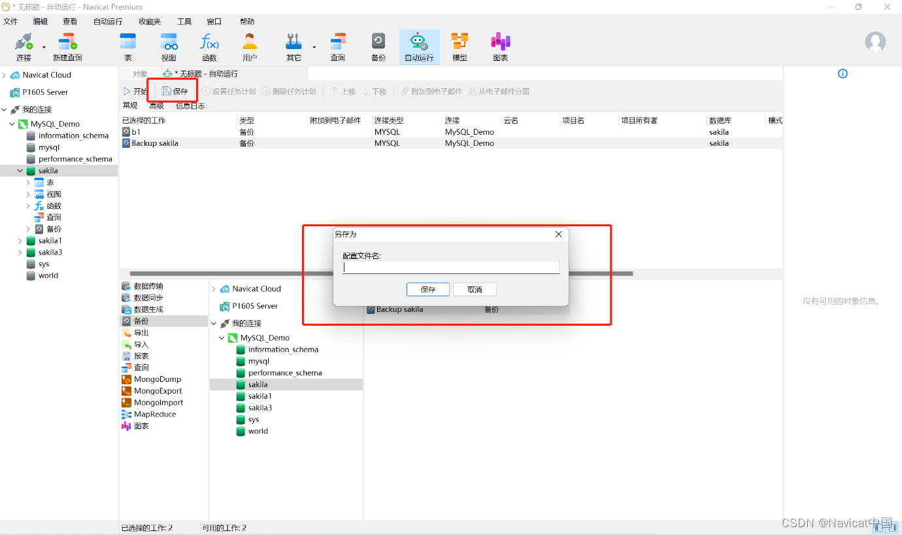Open the 模型 toolbar icon
The image size is (902, 535).
point(460,47)
